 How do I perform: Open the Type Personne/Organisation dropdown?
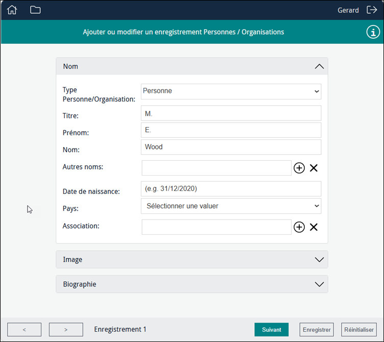point(231,91)
